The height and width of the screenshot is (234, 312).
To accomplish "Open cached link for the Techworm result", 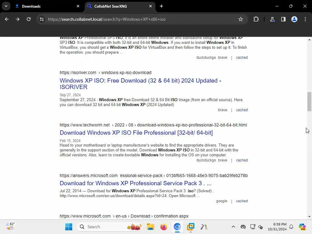I will pos(242,160).
